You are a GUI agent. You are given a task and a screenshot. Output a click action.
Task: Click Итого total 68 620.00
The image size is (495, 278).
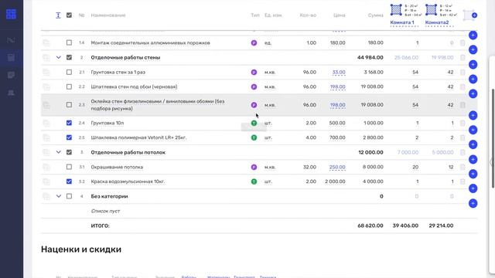pyautogui.click(x=370, y=225)
